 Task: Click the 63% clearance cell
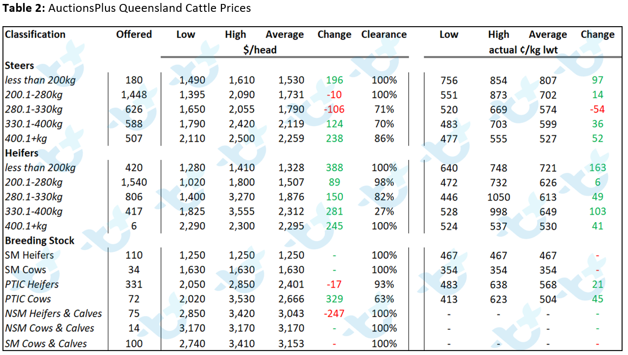pos(384,299)
